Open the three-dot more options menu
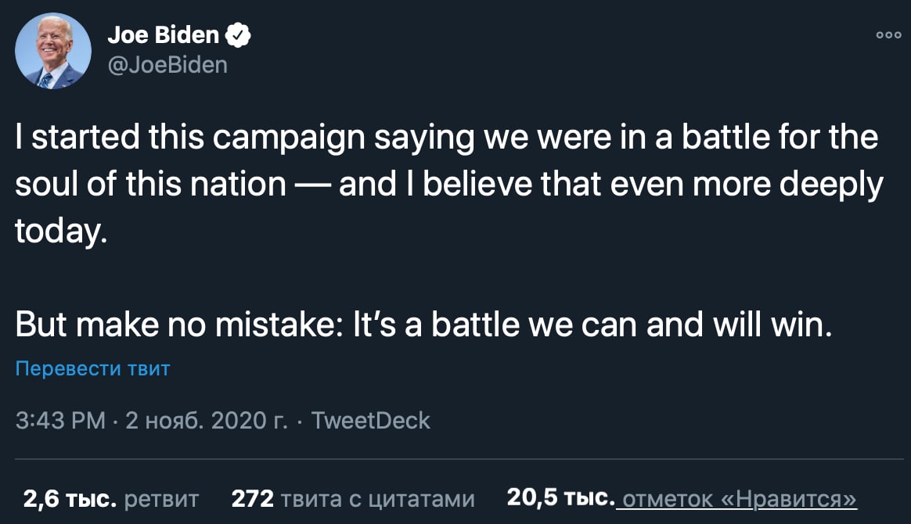Image resolution: width=911 pixels, height=524 pixels. point(889,35)
